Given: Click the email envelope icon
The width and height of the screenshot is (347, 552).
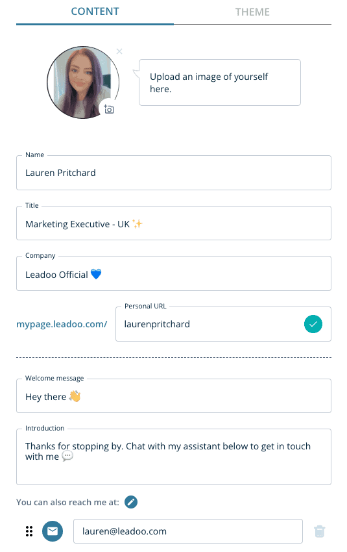Looking at the screenshot, I should [x=53, y=531].
